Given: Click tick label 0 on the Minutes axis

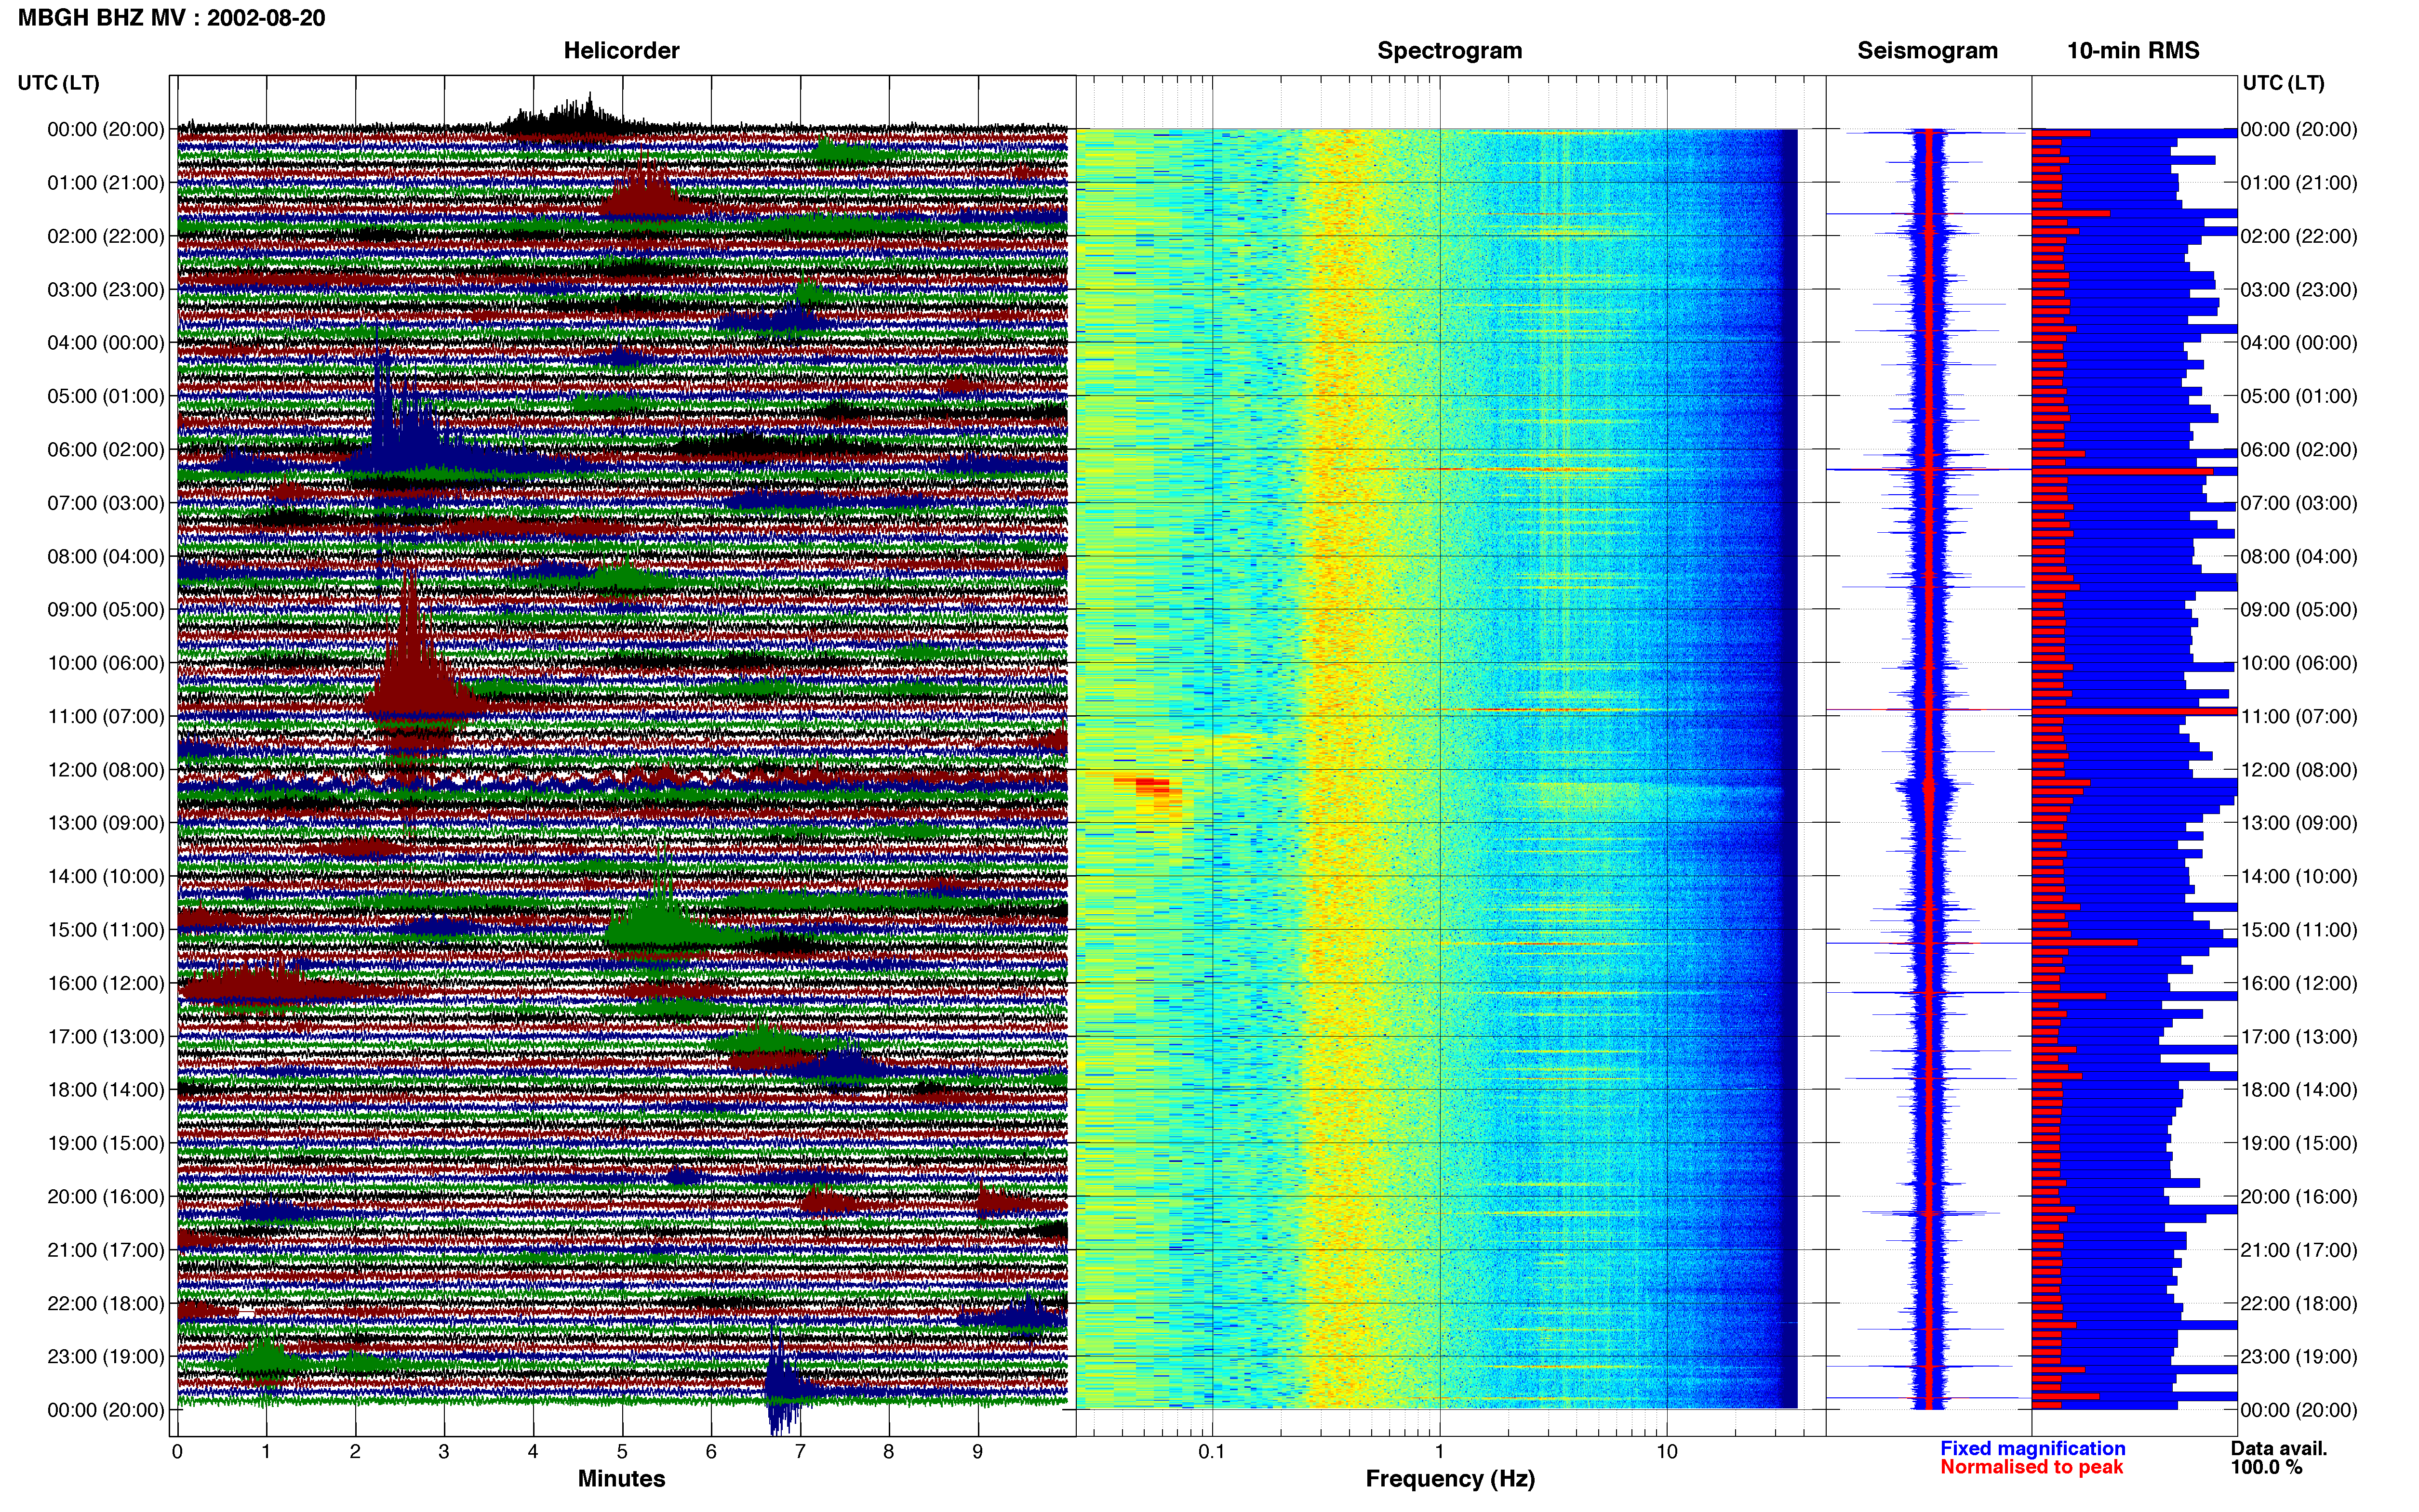Looking at the screenshot, I should (x=177, y=1452).
